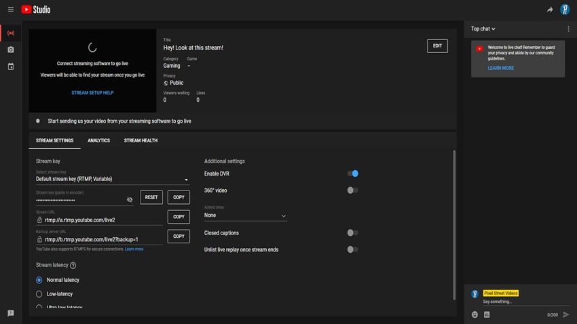The image size is (577, 324).
Task: Click the Stream latency help question icon
Action: point(73,265)
